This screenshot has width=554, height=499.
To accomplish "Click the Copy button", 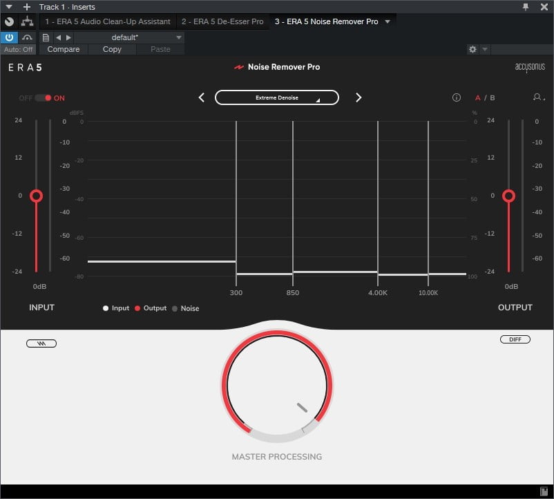I will point(112,50).
